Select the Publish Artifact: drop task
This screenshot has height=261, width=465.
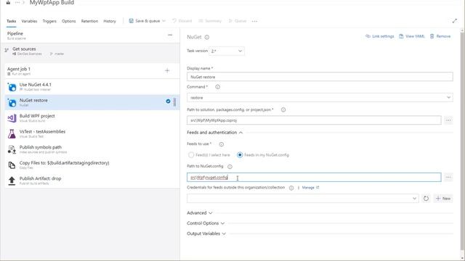(x=92, y=181)
